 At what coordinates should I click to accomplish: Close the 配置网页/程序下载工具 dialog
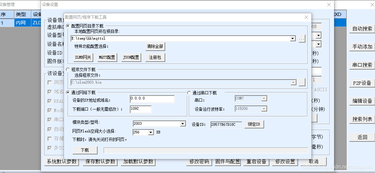point(306,17)
